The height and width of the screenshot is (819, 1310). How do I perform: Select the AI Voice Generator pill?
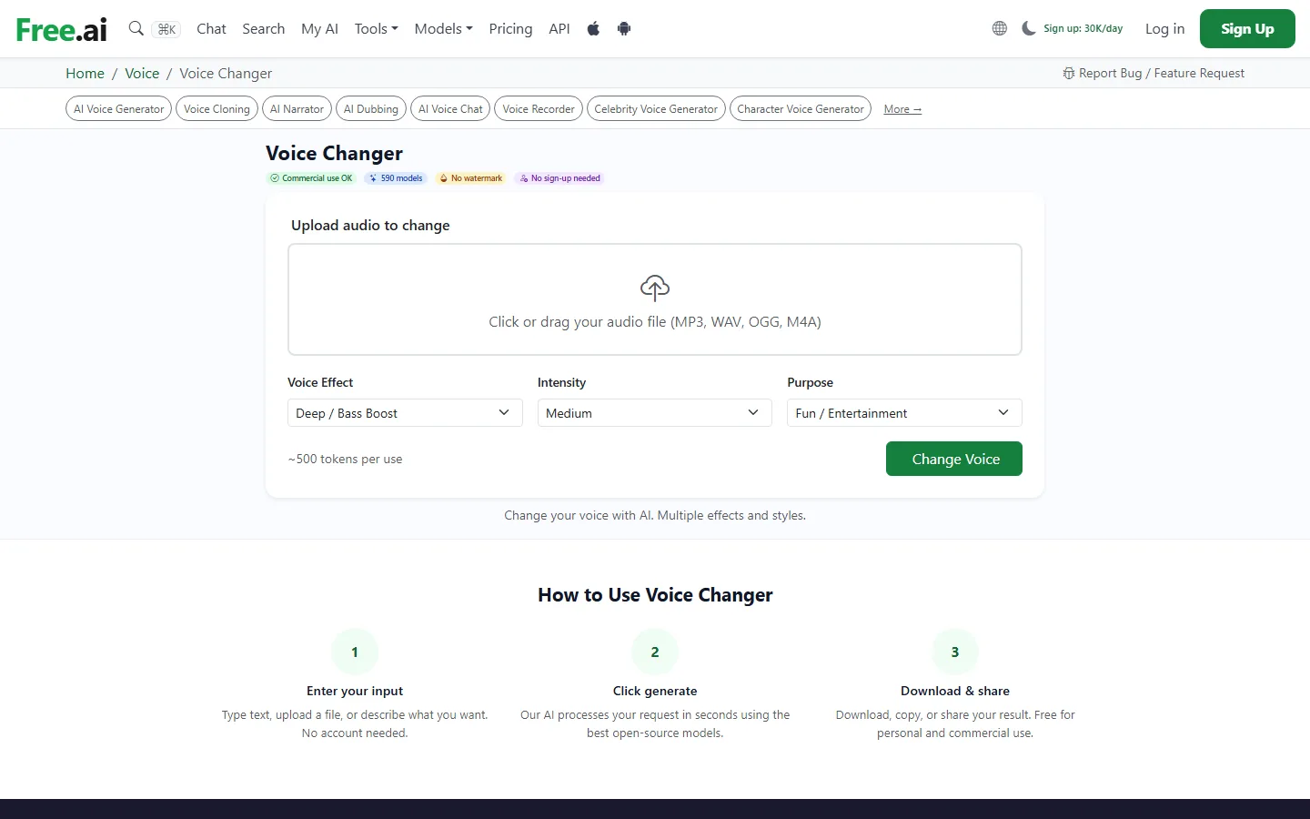pos(119,109)
